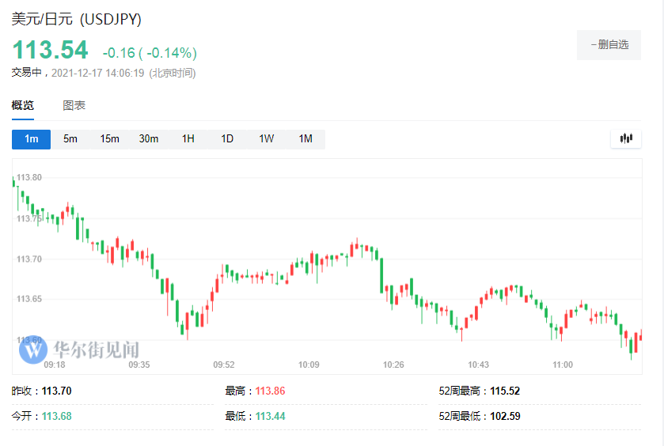Click the 美元/日元 (USDJPY) title

tap(77, 19)
